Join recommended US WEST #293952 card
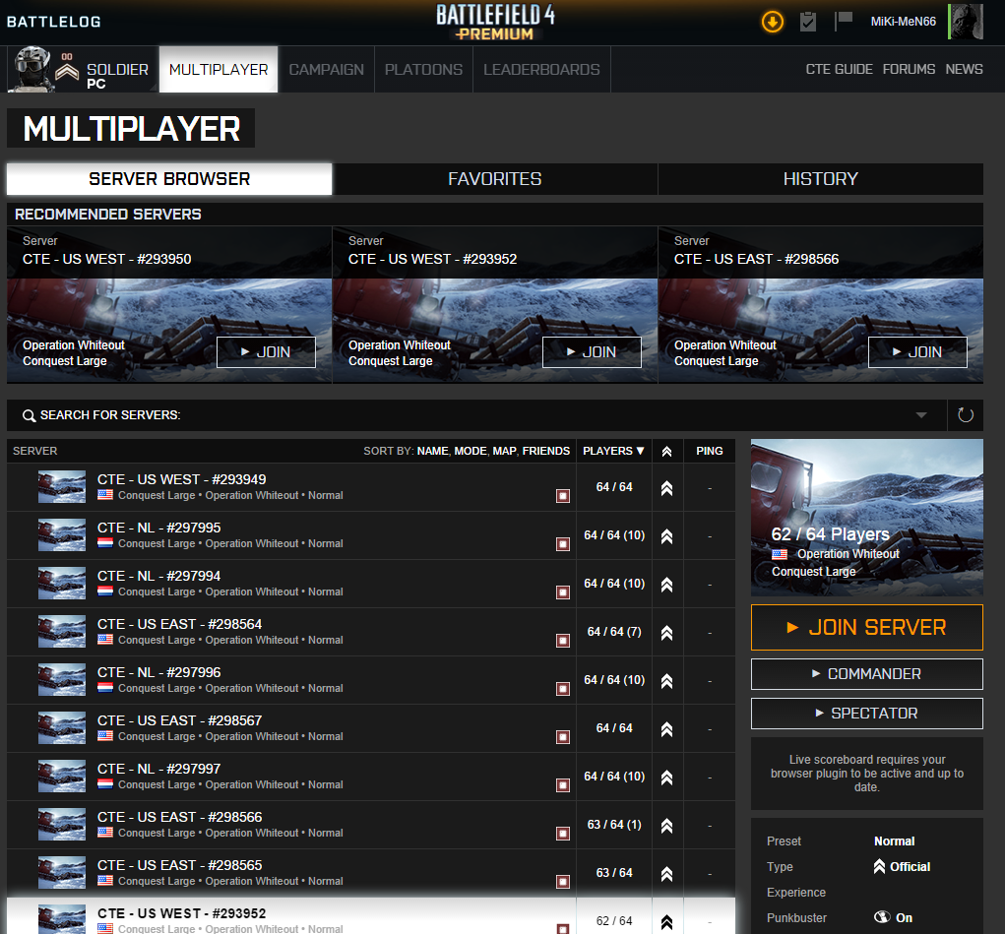The height and width of the screenshot is (934, 1005). (x=592, y=352)
